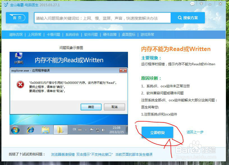
Task: Click the 金山毒霸 logo icon
Action: [x=6, y=5]
